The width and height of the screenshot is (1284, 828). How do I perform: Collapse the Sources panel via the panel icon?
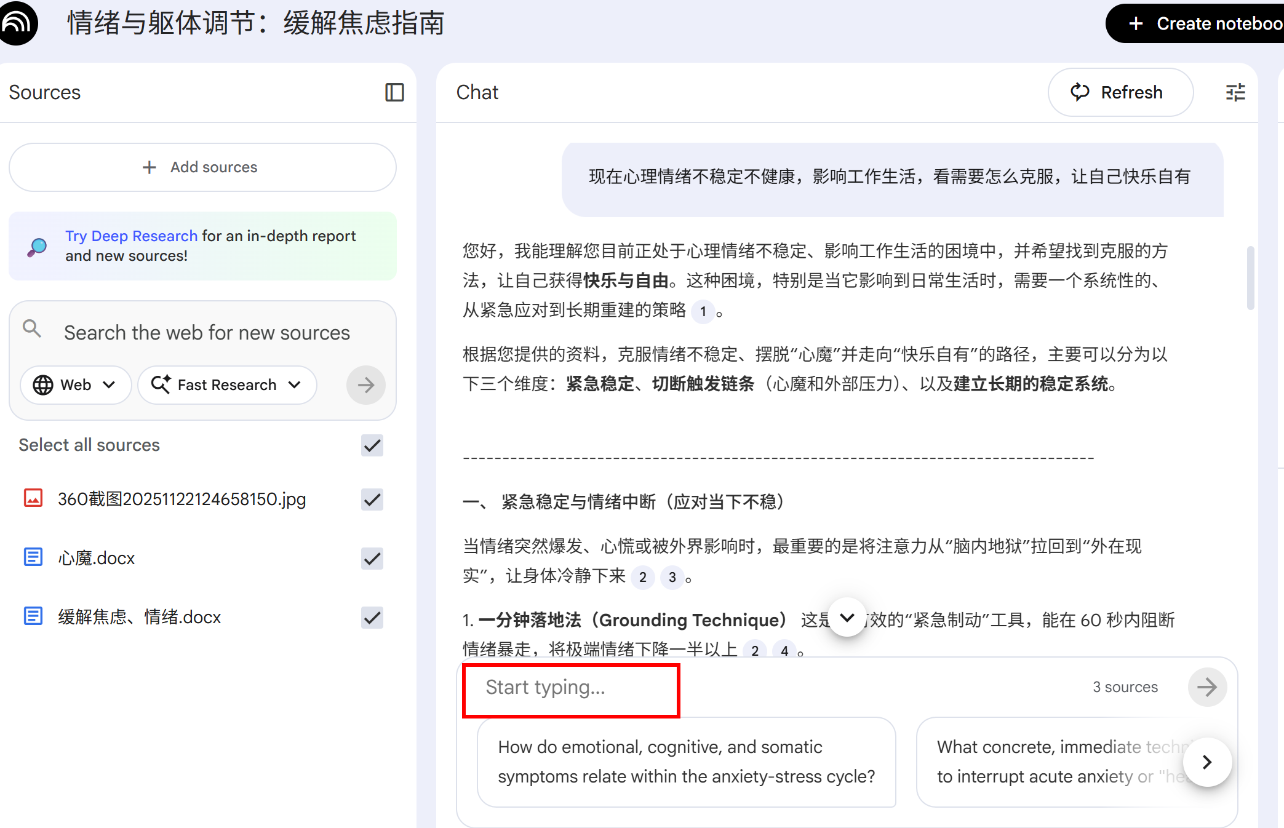(x=394, y=92)
